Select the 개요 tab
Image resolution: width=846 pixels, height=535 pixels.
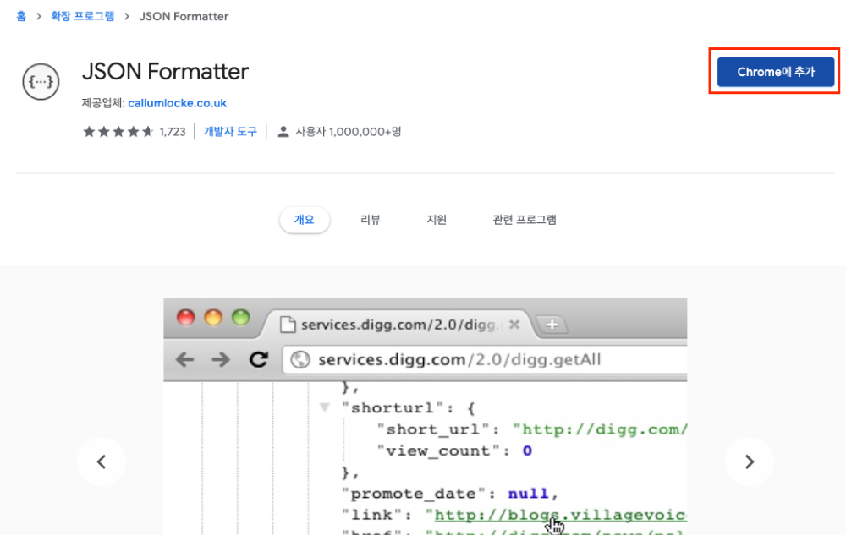click(x=305, y=220)
